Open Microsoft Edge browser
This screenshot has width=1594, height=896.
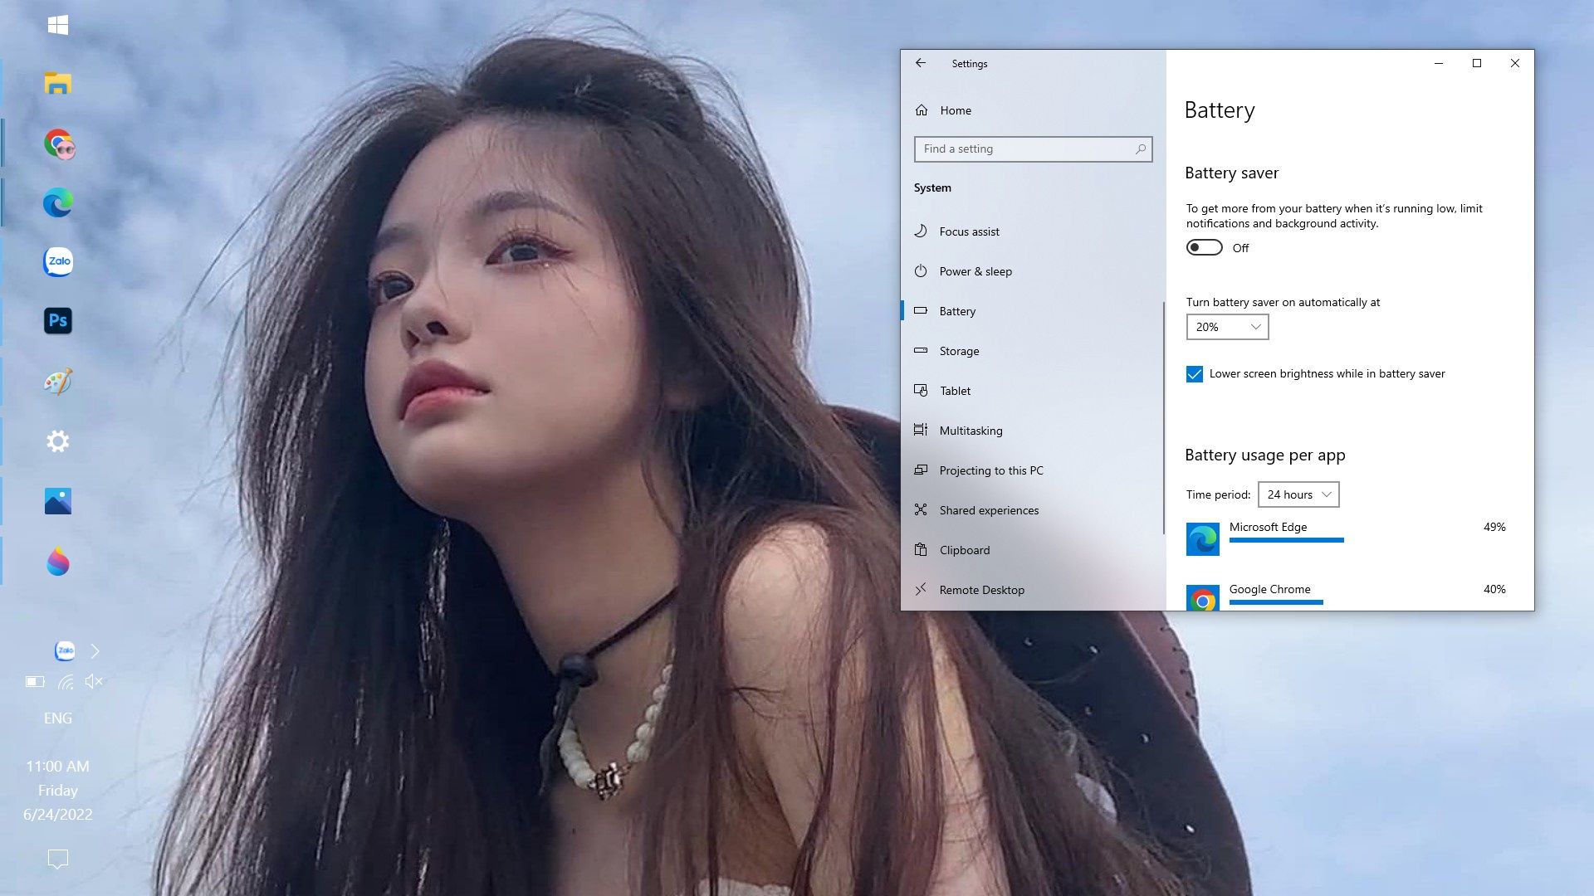point(57,202)
